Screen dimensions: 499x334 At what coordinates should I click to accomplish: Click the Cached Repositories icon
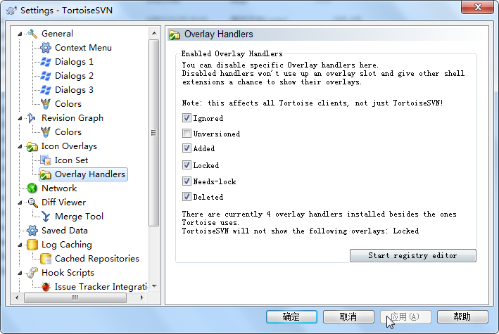tap(46, 259)
